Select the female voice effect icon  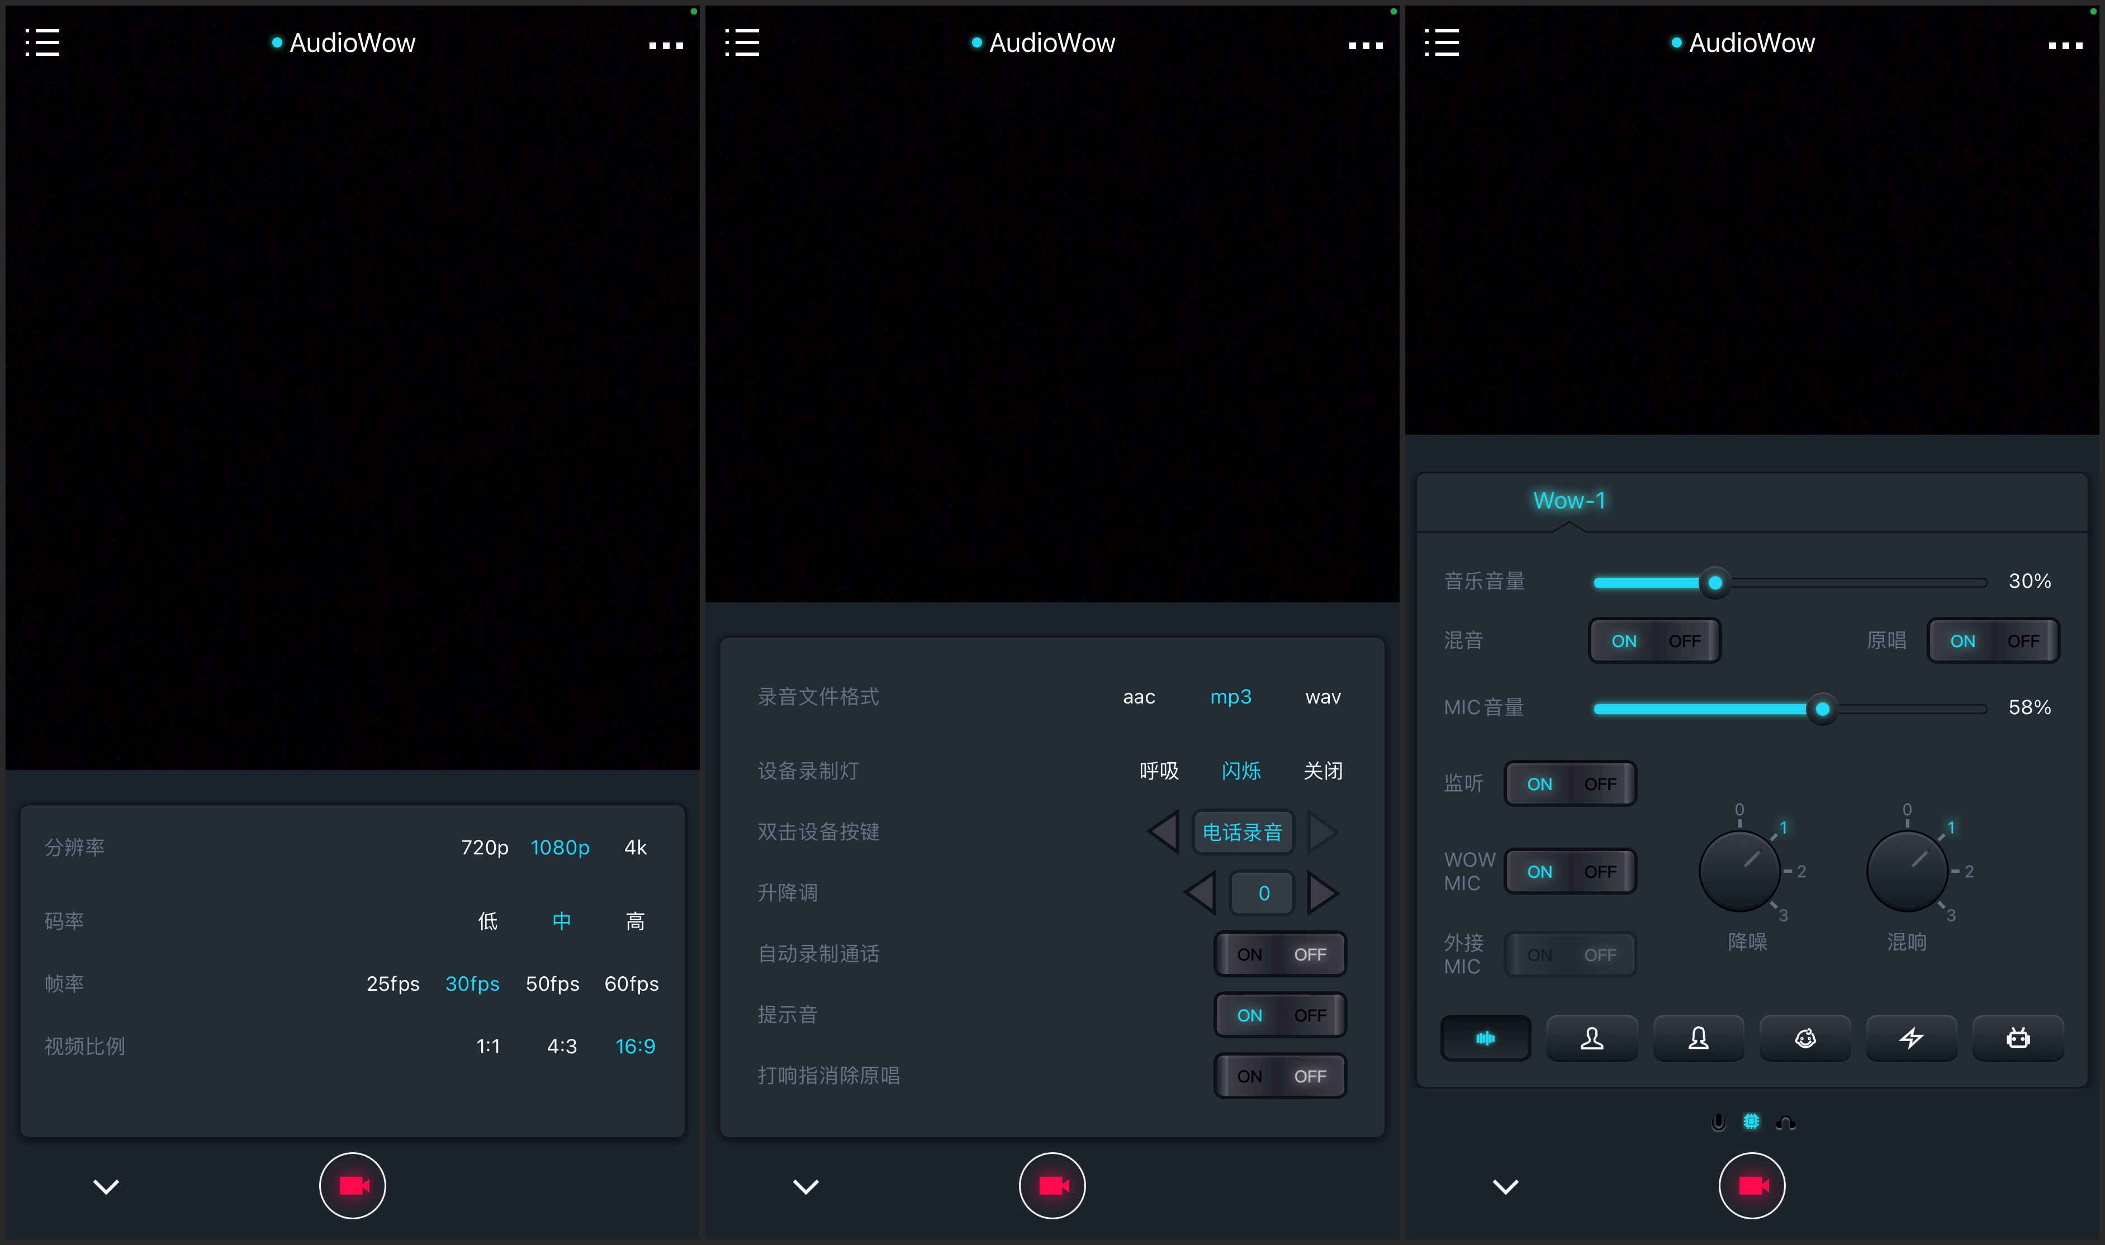coord(1698,1039)
